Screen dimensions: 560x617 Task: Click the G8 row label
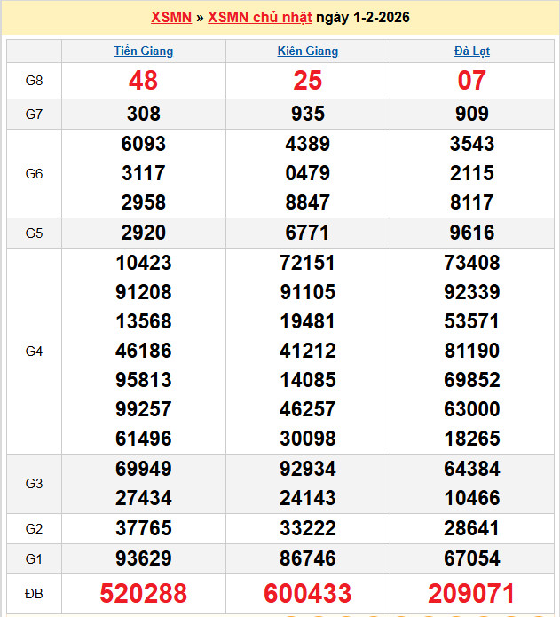pos(34,81)
